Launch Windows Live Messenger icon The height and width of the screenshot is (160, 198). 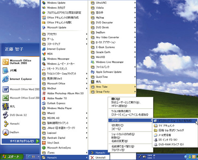point(93,62)
